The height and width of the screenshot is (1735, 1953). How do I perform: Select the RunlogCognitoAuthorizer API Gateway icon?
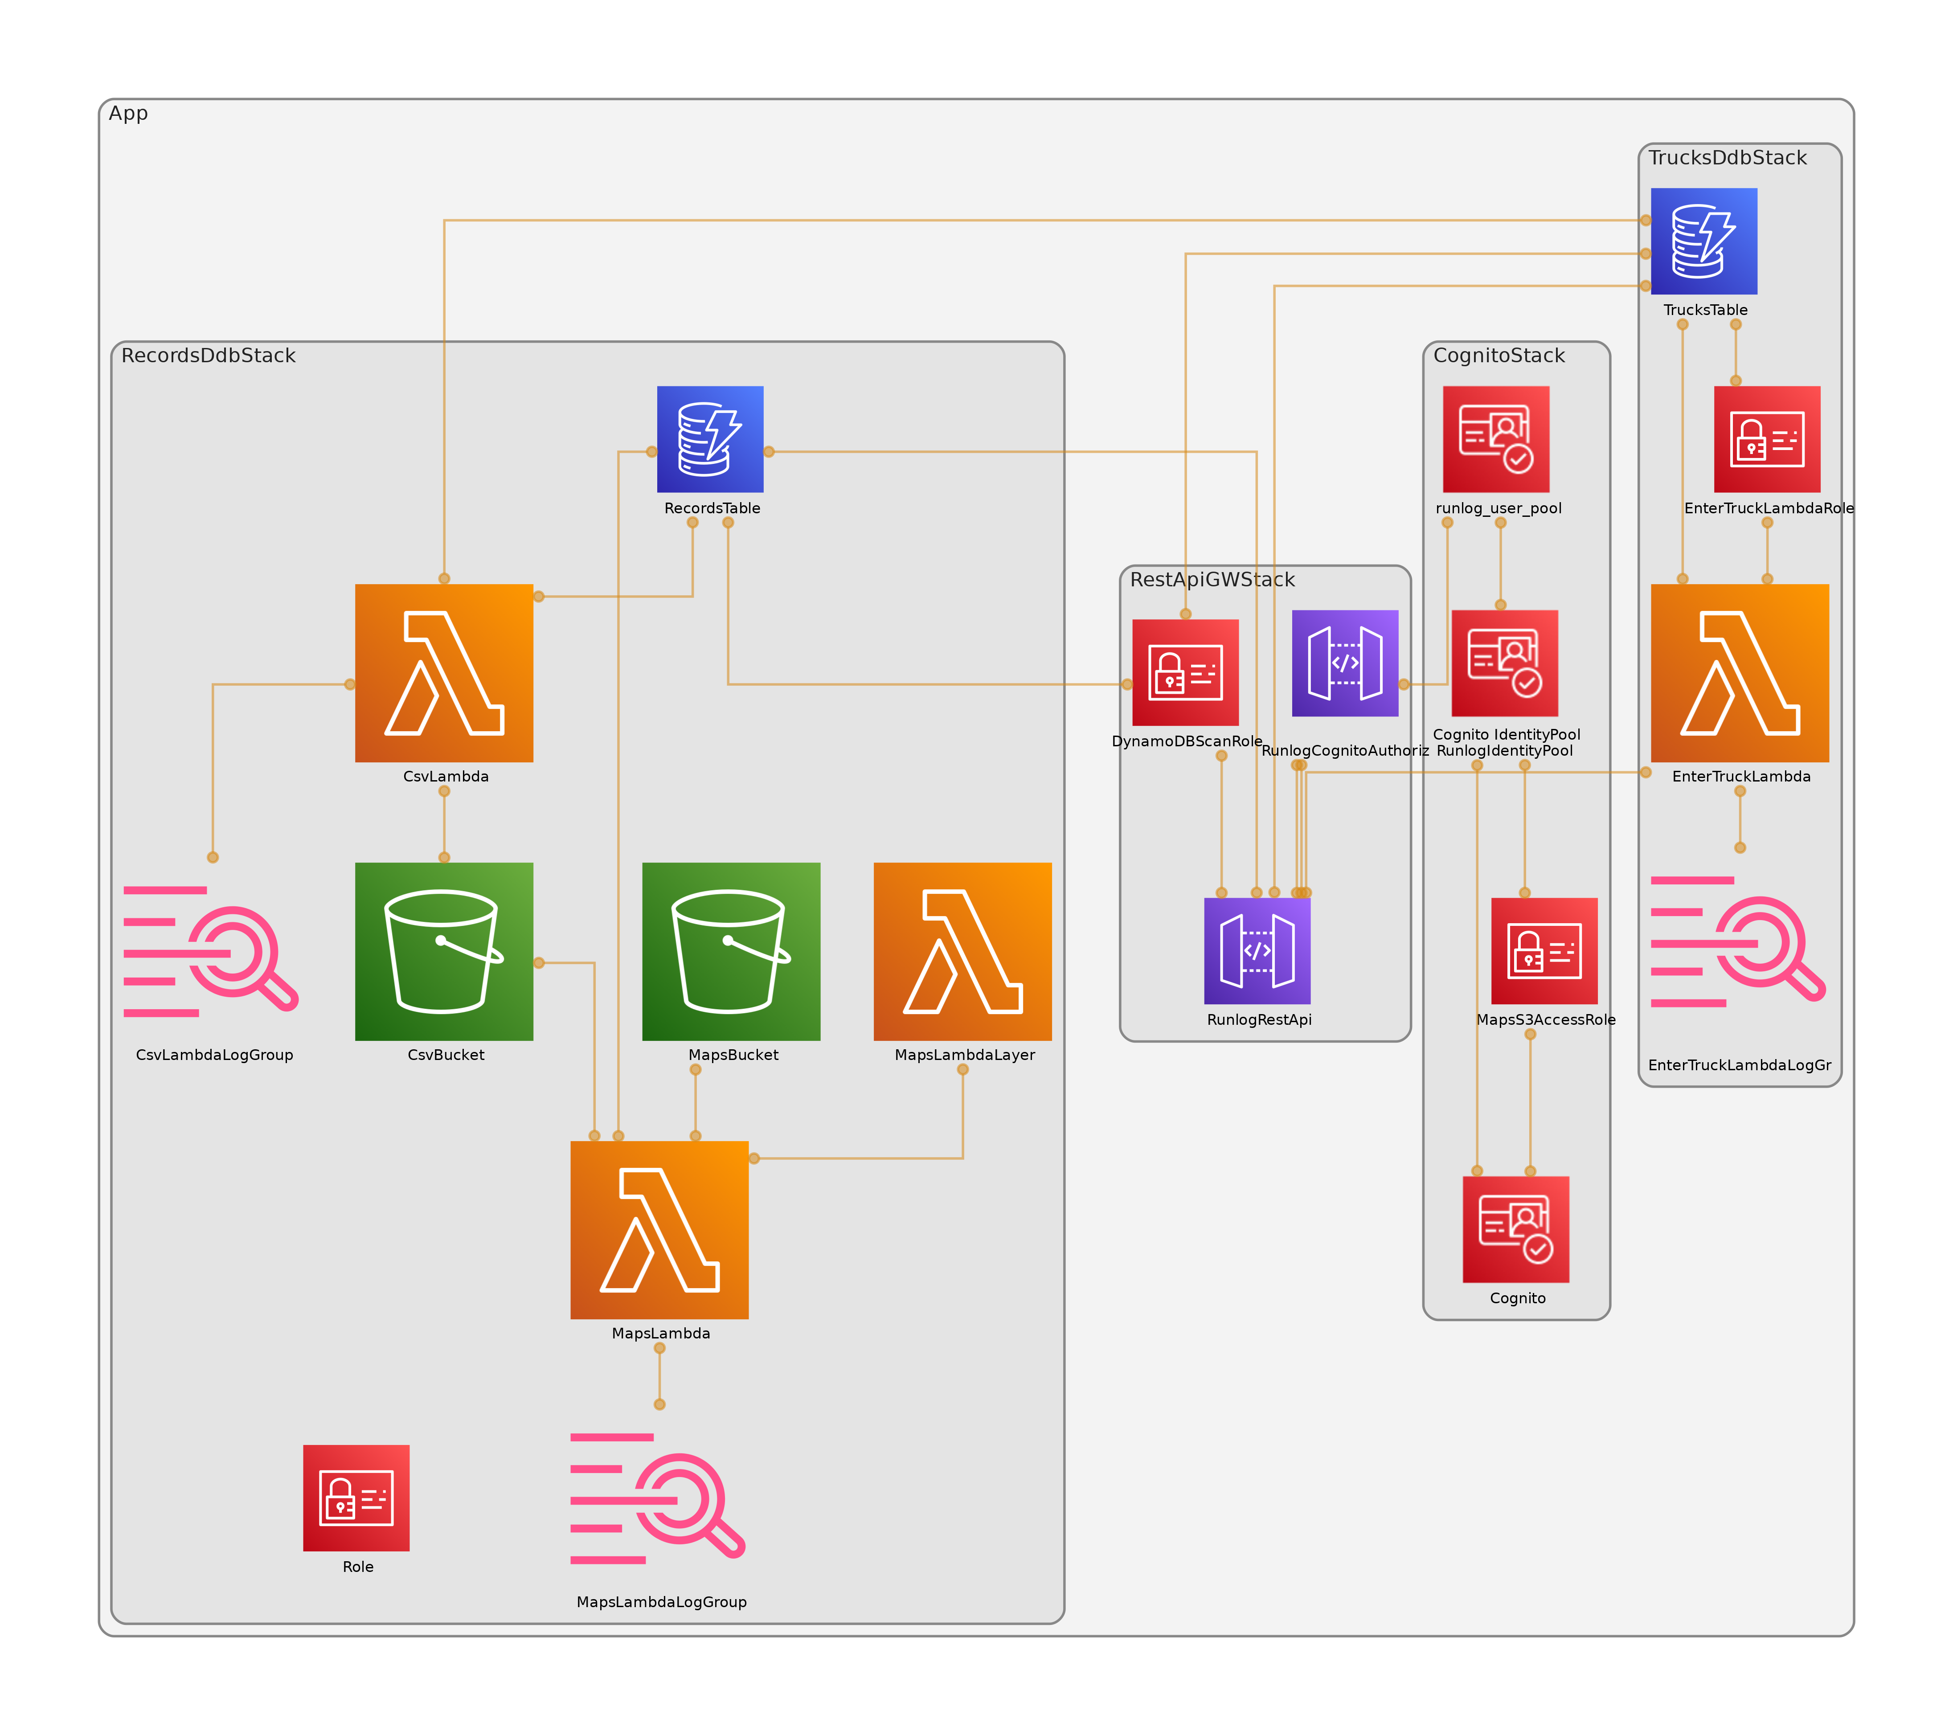[x=1345, y=663]
